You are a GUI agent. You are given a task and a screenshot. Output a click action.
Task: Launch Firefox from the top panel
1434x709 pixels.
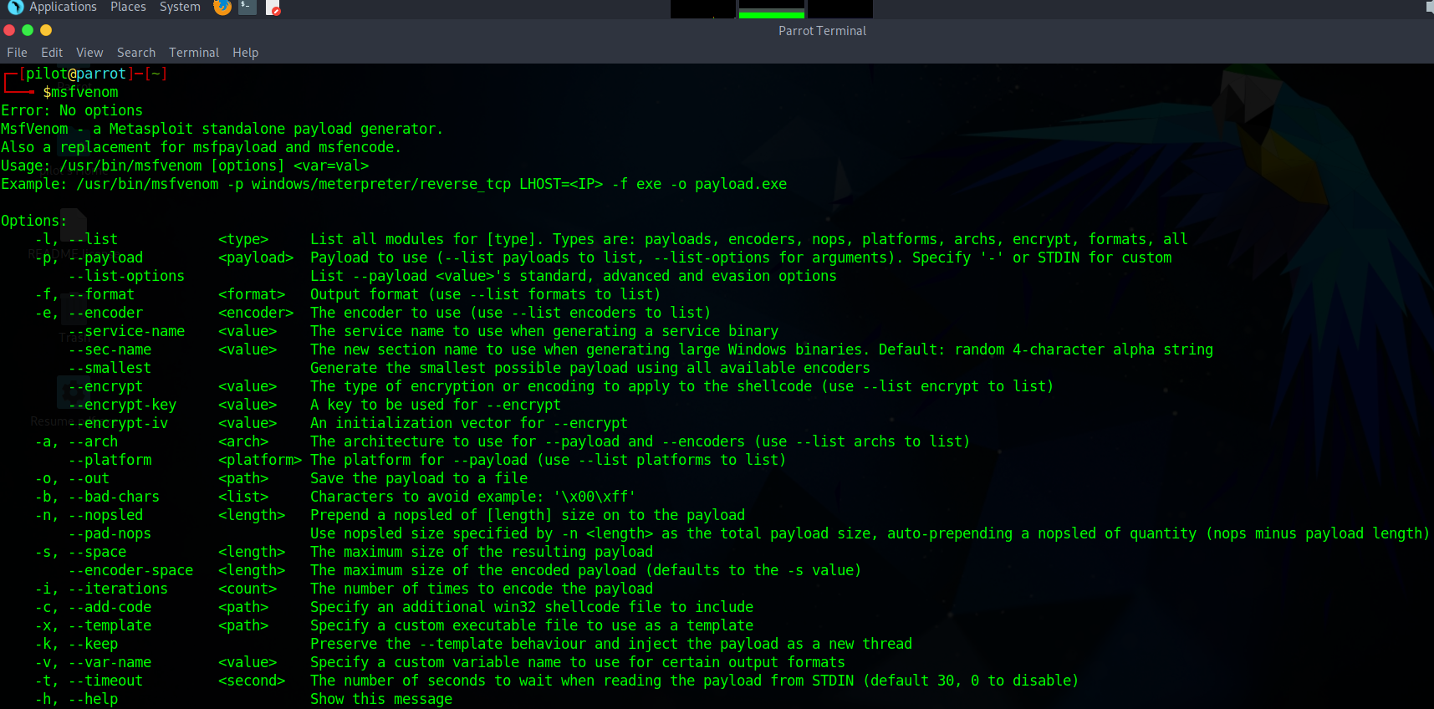pos(222,8)
